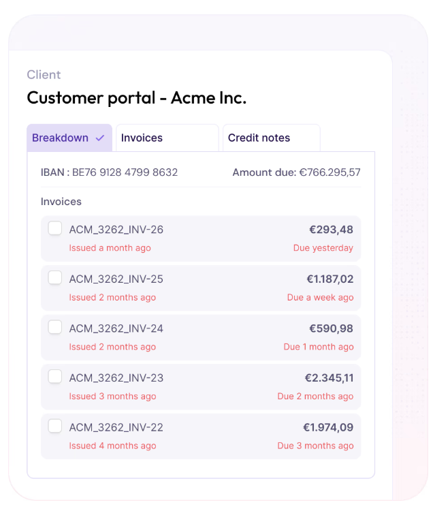433x509 pixels.
Task: Open invoice ACM_3262_INV-26
Action: [116, 230]
